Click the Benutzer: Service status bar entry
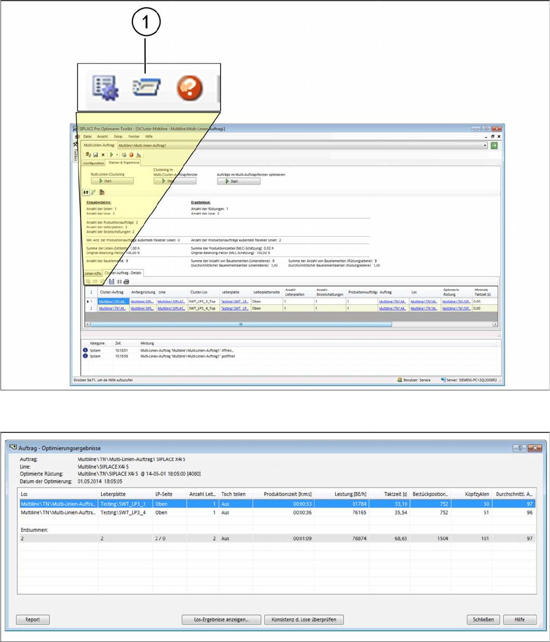Screen dimensions: 550x642 pyautogui.click(x=414, y=380)
